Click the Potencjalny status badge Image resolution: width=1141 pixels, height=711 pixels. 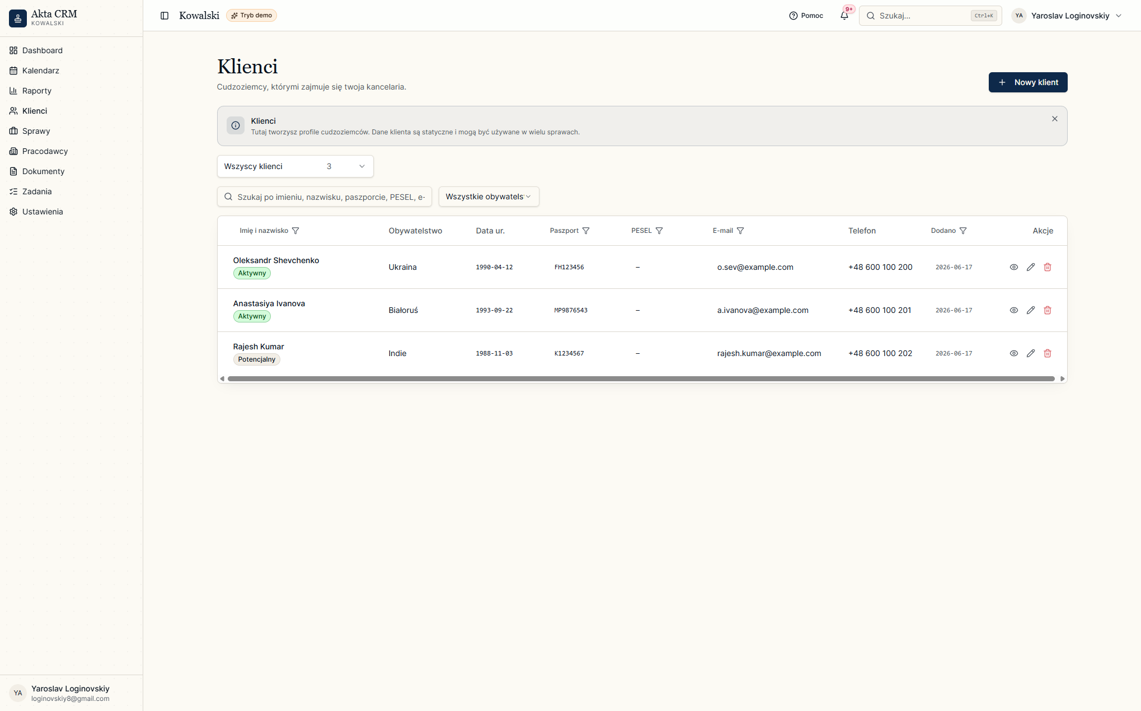coord(256,359)
